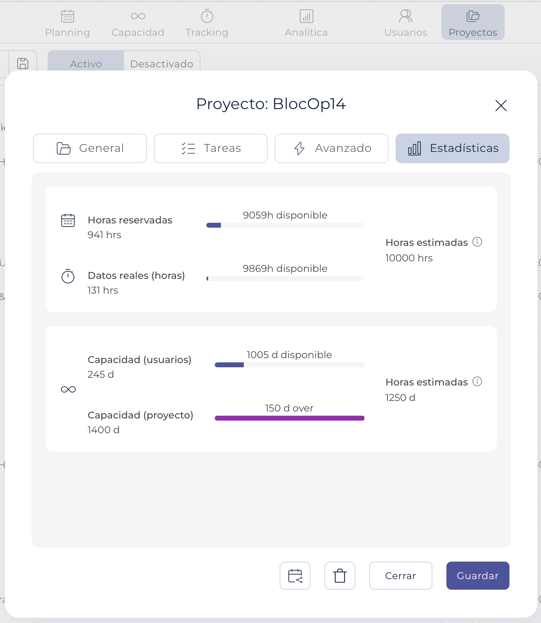Click the floppy disk save icon
This screenshot has height=623, width=541.
pyautogui.click(x=23, y=63)
